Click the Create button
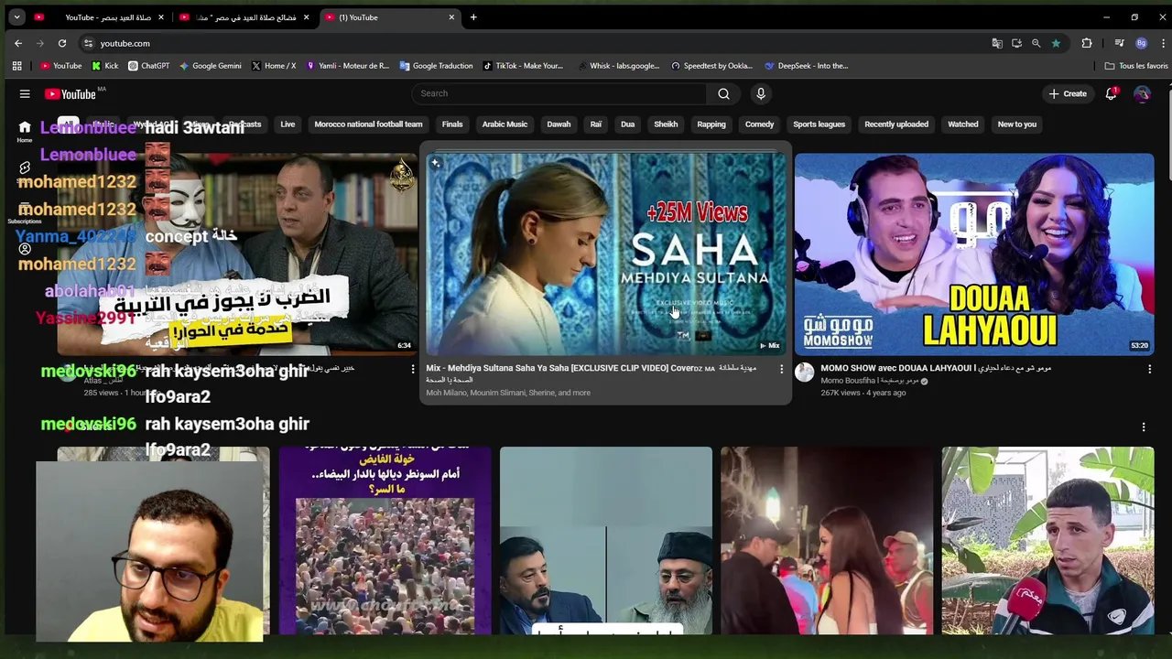The width and height of the screenshot is (1172, 659). tap(1068, 93)
